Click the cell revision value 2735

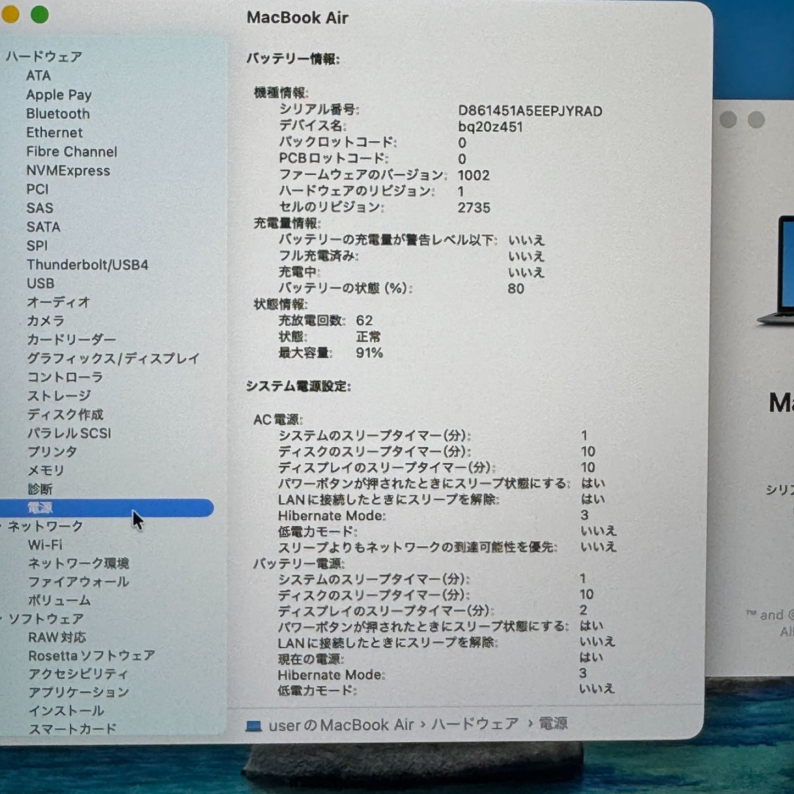(x=474, y=208)
